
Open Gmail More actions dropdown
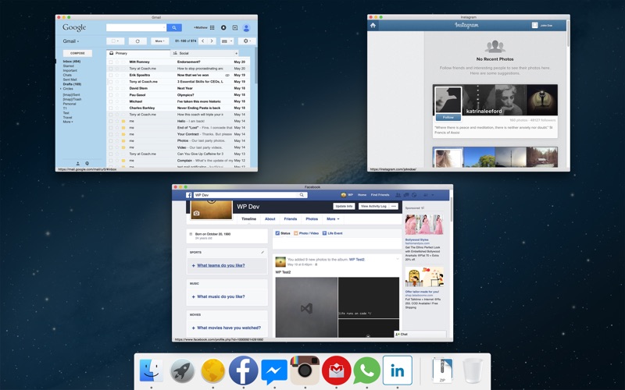click(159, 41)
